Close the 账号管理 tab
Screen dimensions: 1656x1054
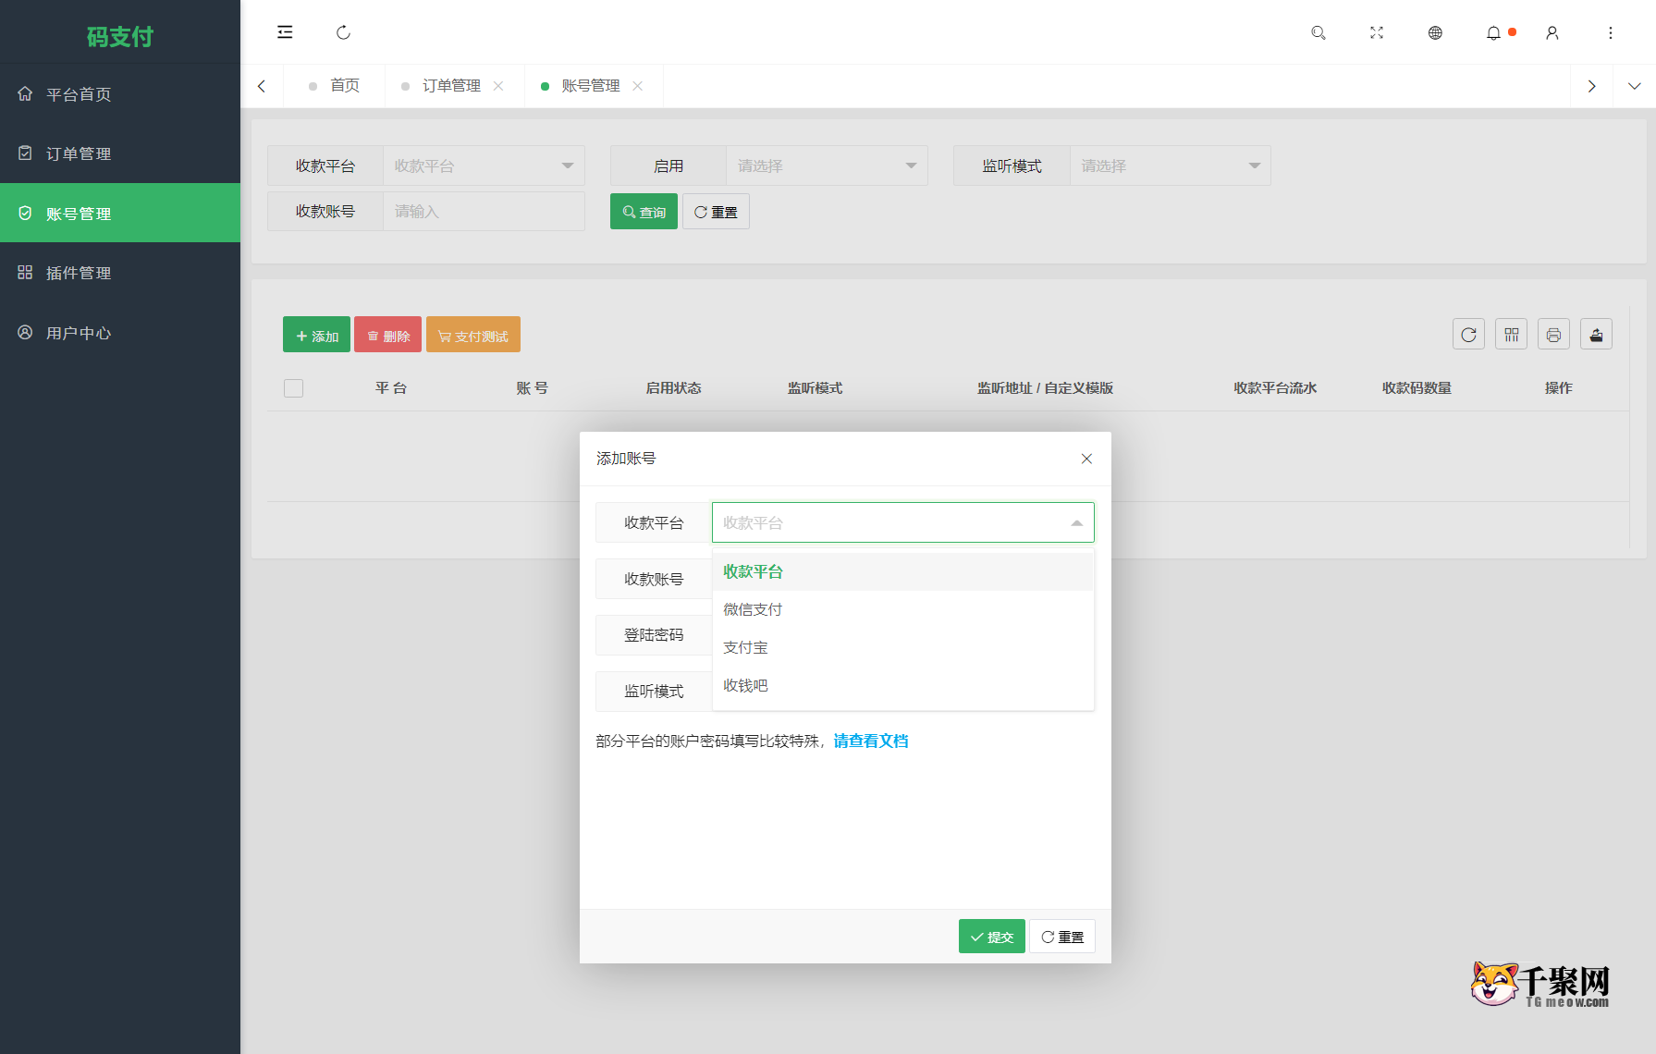click(x=638, y=86)
